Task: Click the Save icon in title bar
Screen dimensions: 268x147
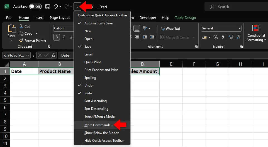Action: (48, 7)
